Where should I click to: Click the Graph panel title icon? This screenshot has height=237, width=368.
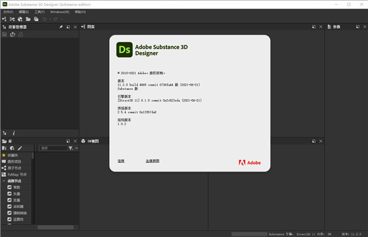(83, 27)
